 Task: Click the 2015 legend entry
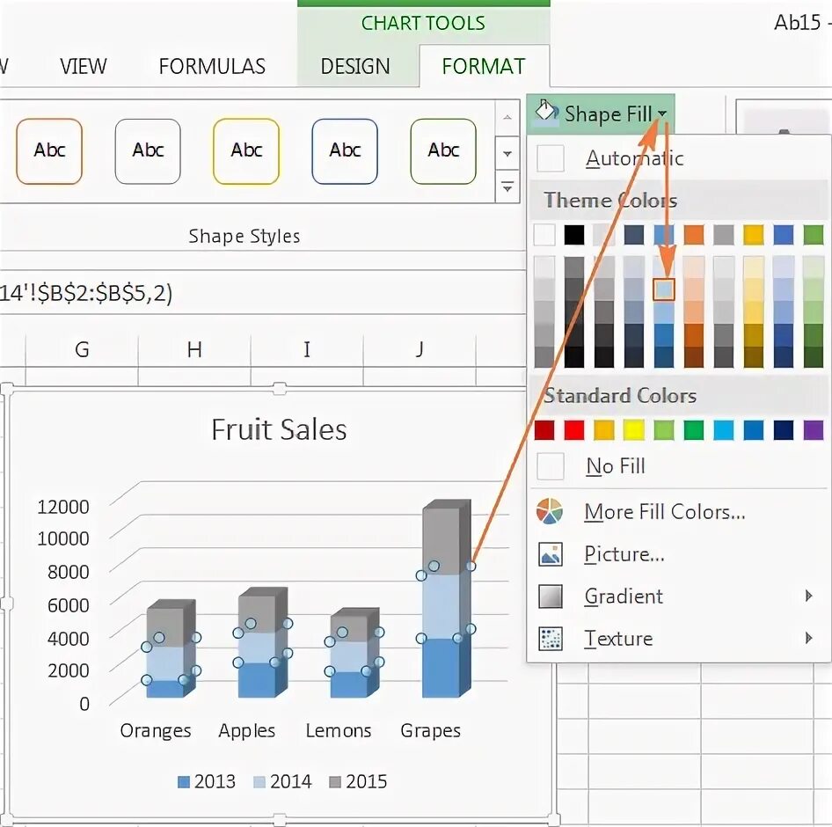(x=359, y=781)
